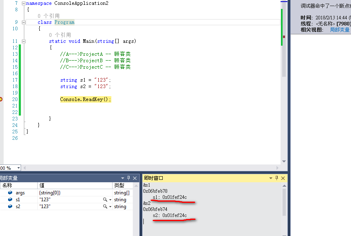
Task: Click the &s1 command in Immediate window
Action: [147, 185]
